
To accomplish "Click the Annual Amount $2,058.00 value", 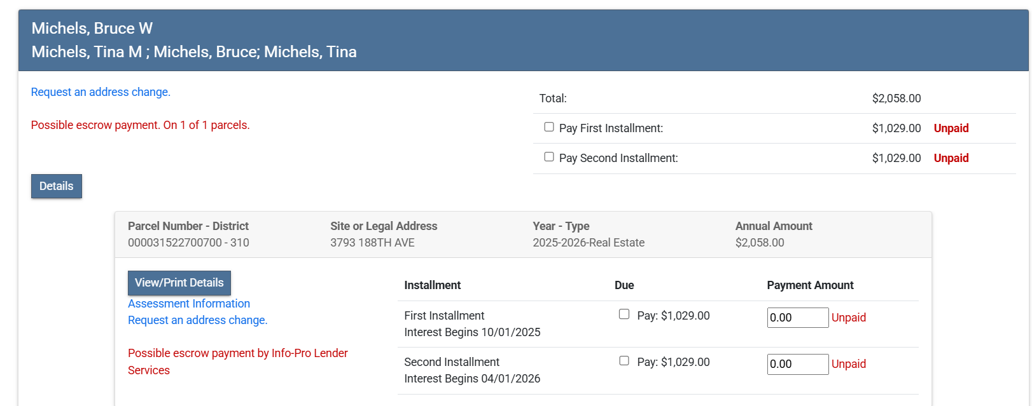I will click(760, 243).
